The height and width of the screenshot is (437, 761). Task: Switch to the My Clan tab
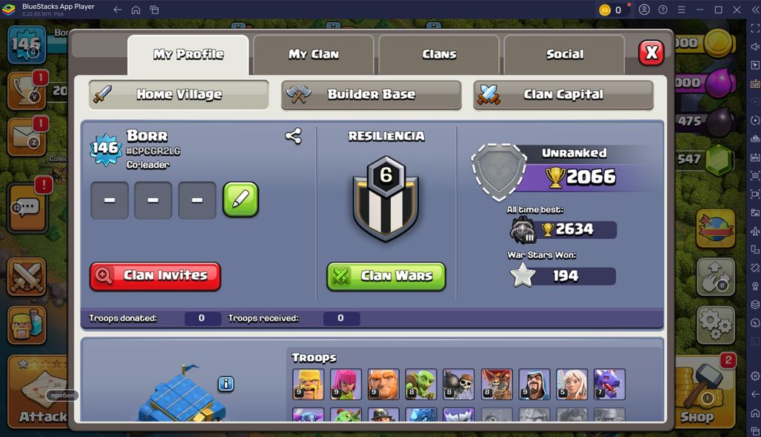314,54
